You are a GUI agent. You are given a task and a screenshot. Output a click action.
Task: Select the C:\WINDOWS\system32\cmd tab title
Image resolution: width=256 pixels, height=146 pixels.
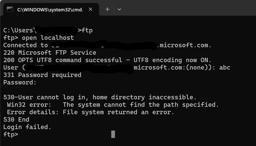pos(50,10)
